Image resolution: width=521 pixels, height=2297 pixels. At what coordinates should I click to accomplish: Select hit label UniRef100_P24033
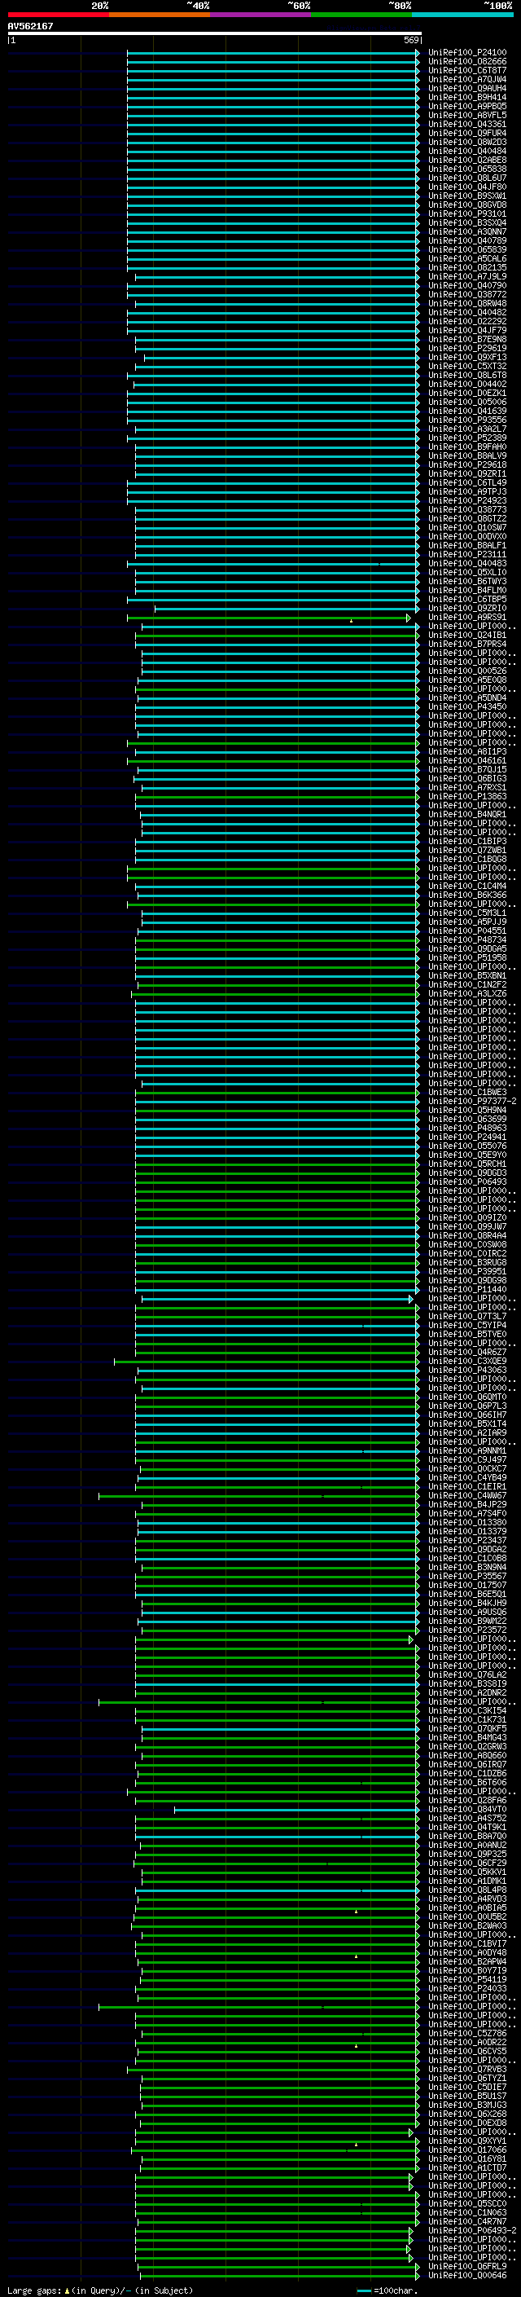pyautogui.click(x=467, y=1988)
